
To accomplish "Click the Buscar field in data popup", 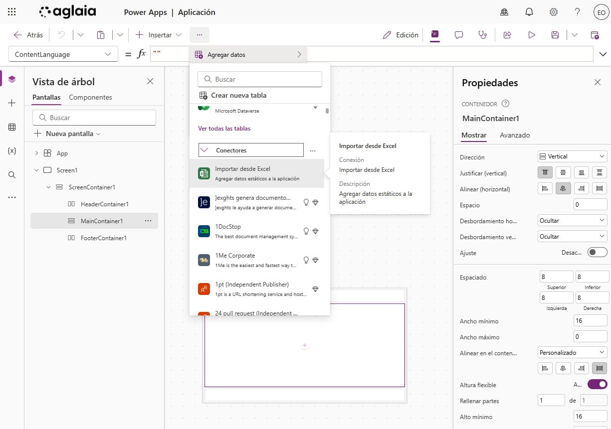I will (260, 79).
